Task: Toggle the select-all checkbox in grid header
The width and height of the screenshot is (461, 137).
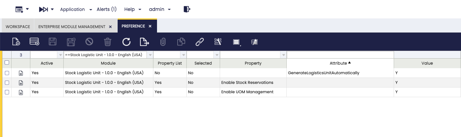Action: 7,63
